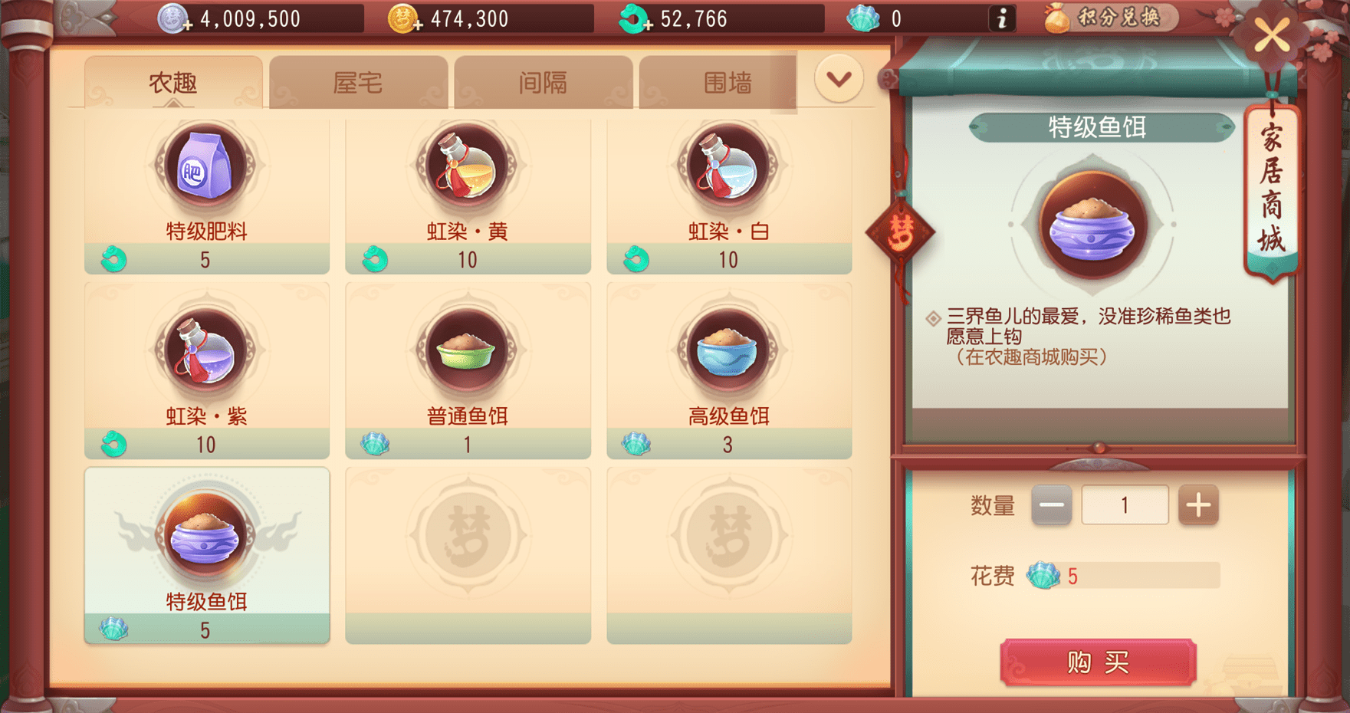Open the info icon in the top bar

point(1001,18)
